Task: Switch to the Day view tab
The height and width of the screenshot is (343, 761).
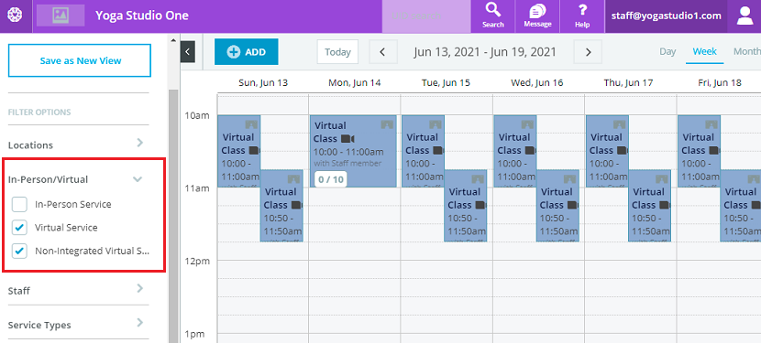Action: click(x=667, y=52)
